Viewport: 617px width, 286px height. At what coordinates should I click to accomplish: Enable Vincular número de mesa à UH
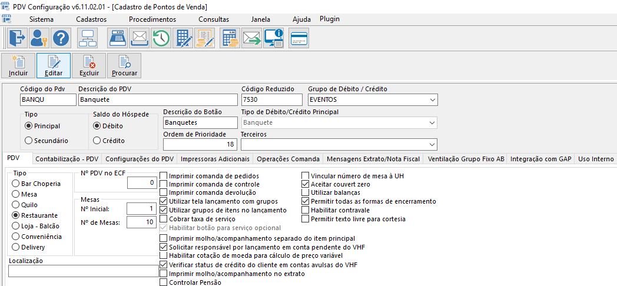pyautogui.click(x=306, y=176)
